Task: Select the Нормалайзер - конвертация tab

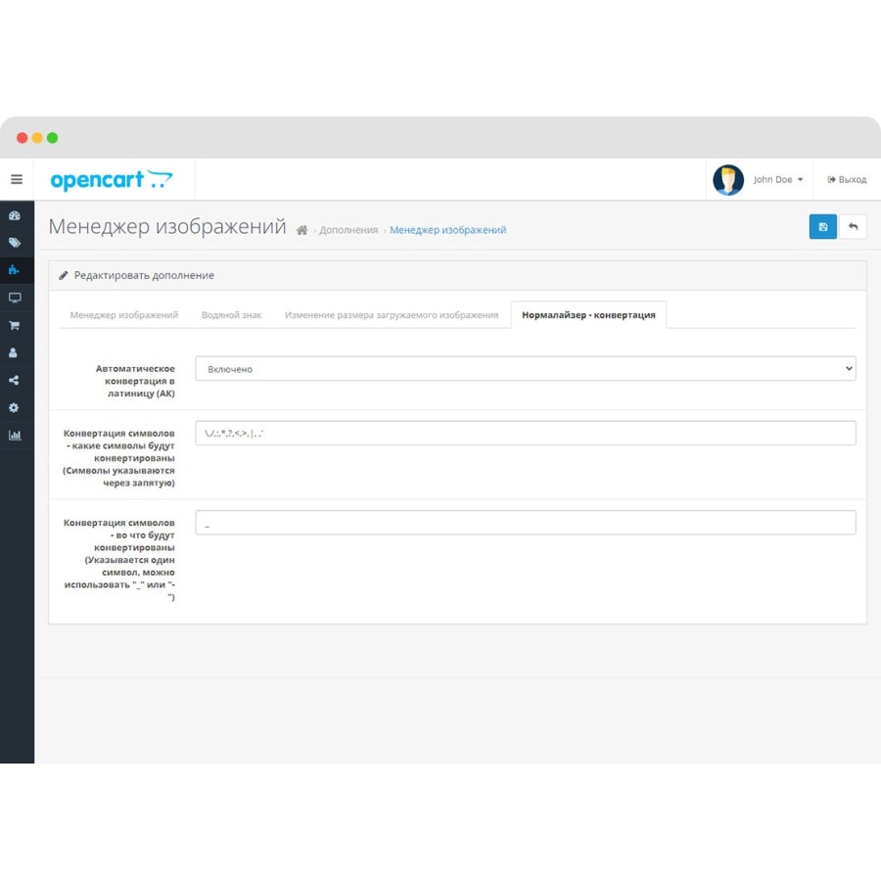Action: tap(588, 314)
